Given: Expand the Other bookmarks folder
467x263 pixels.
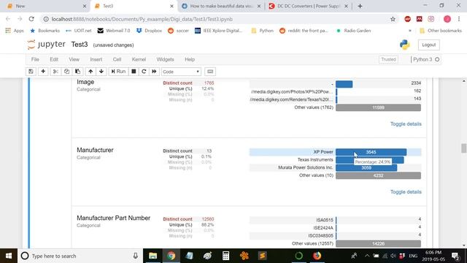Looking at the screenshot, I should click(x=441, y=31).
